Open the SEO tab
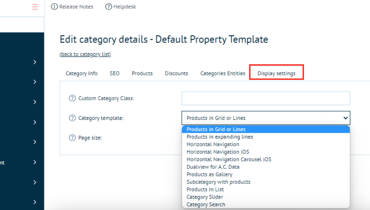 click(114, 73)
